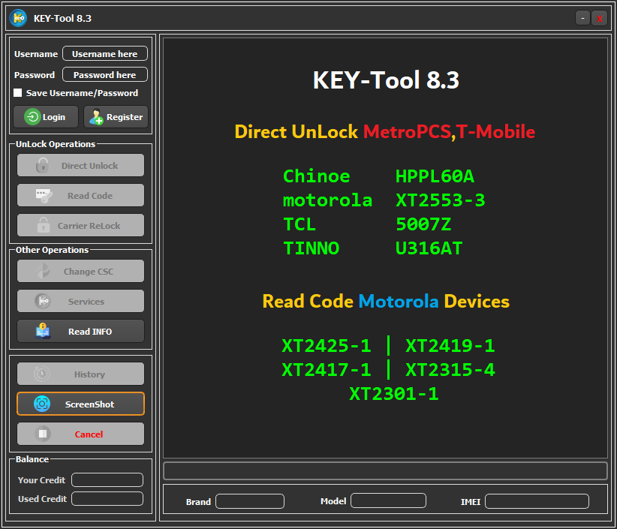Click the Direct Unlock button label
The height and width of the screenshot is (529, 617).
pyautogui.click(x=90, y=166)
